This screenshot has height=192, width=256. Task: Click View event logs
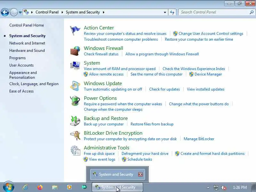[102, 159]
